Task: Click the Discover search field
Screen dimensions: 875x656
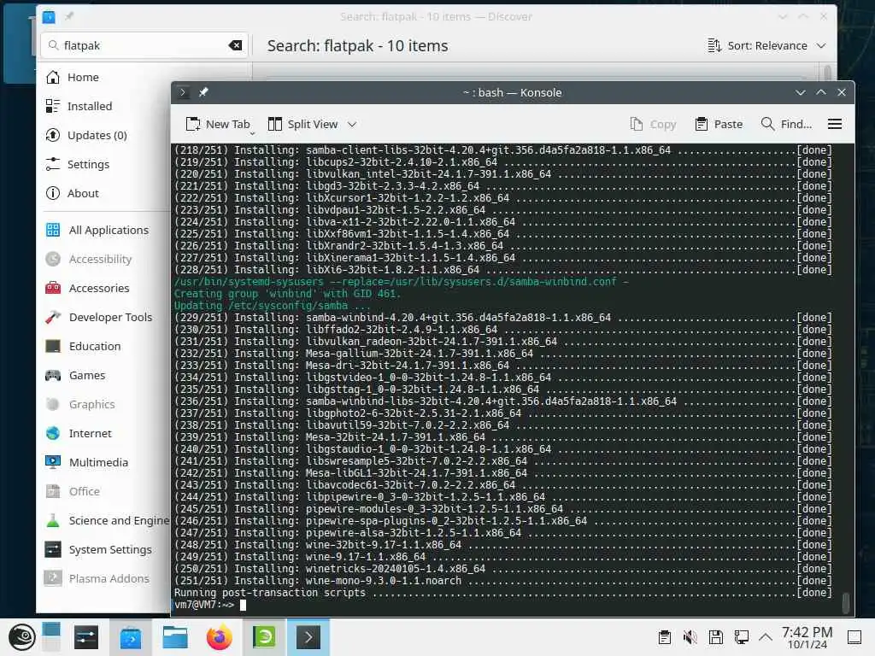Action: click(x=144, y=45)
